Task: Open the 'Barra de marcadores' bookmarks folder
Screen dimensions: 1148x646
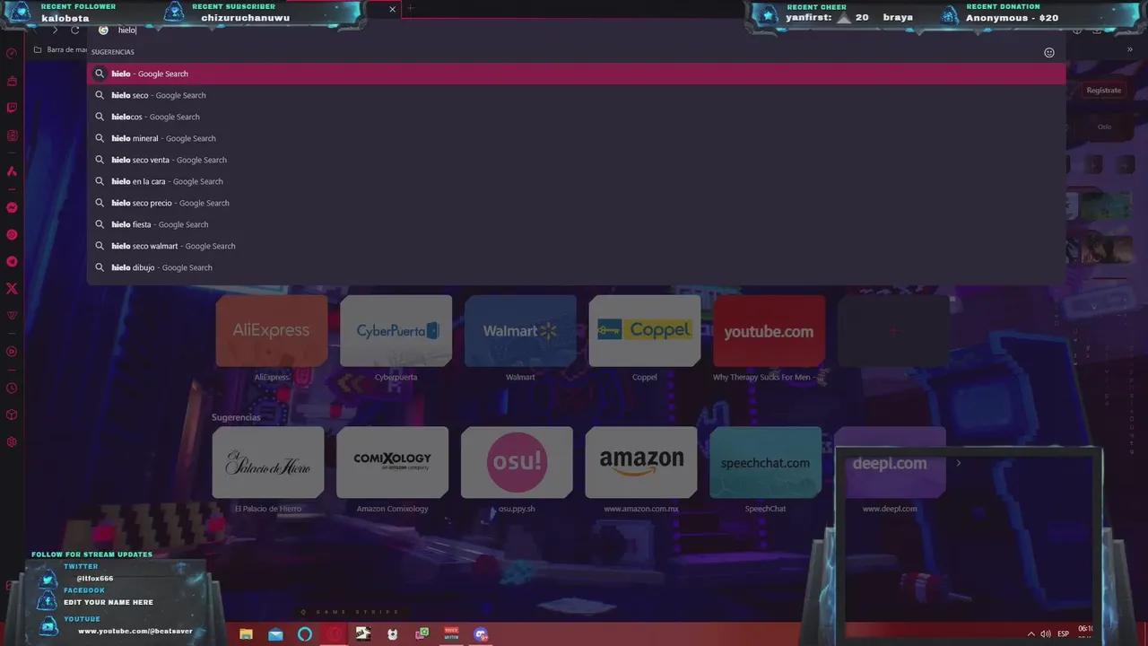Action: 59,49
